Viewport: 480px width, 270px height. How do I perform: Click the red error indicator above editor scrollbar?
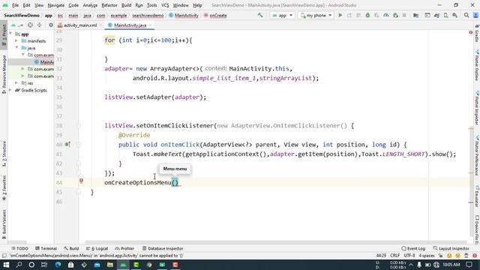pyautogui.click(x=470, y=32)
